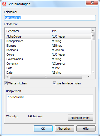Select the BitmapNames generator row
The image size is (100, 136).
click(x=48, y=41)
